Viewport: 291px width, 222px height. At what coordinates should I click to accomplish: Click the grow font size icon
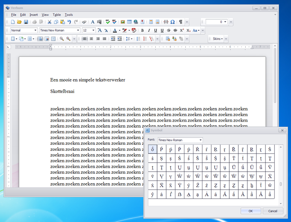[99, 30]
